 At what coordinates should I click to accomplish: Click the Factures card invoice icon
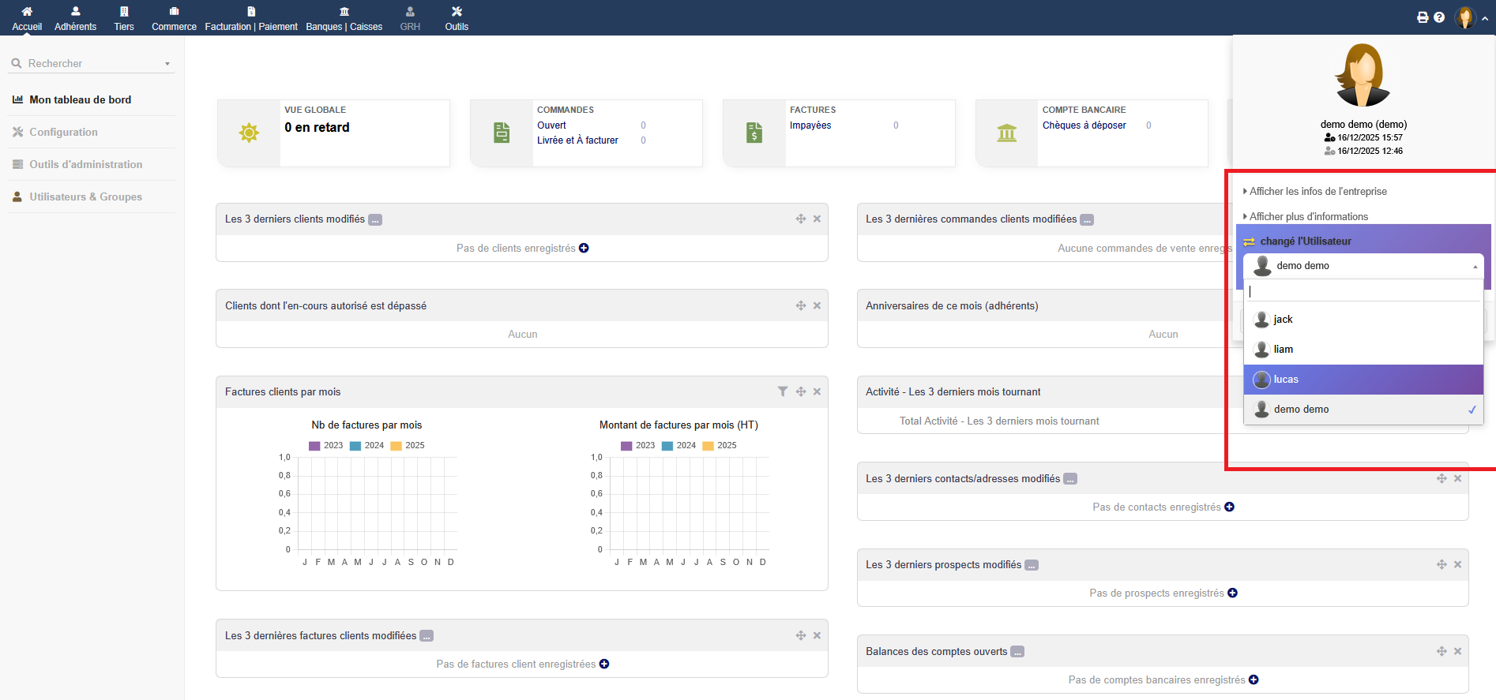point(754,133)
